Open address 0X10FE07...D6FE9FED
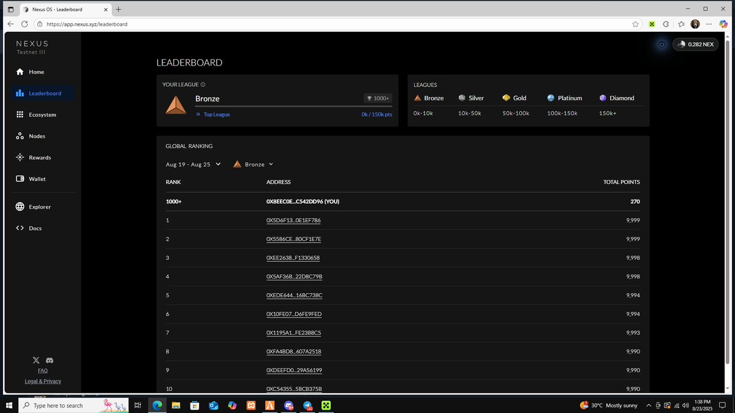The image size is (735, 413). point(294,314)
